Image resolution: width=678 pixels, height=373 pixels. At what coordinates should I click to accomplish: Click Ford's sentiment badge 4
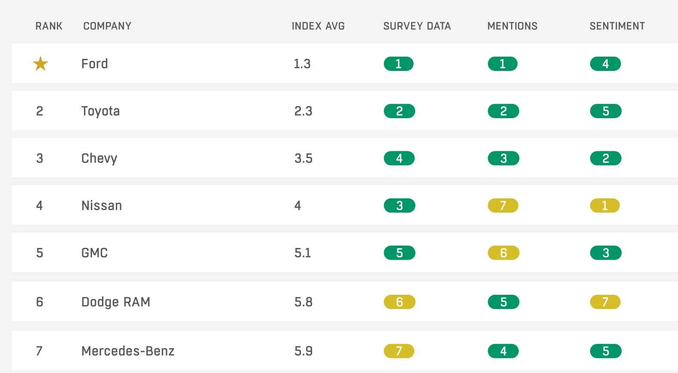[x=606, y=64]
